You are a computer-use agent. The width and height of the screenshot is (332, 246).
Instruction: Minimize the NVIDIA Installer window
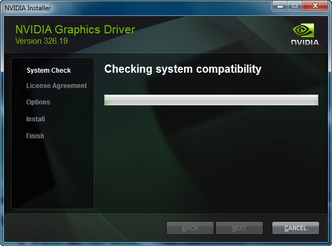tap(280, 5)
